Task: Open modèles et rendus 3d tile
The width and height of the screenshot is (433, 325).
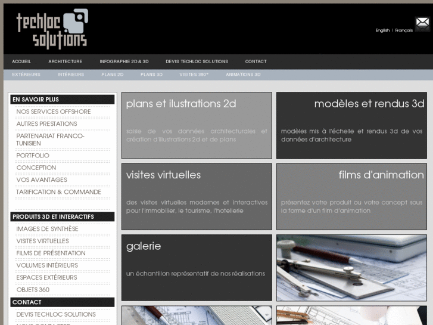Action: pyautogui.click(x=351, y=125)
